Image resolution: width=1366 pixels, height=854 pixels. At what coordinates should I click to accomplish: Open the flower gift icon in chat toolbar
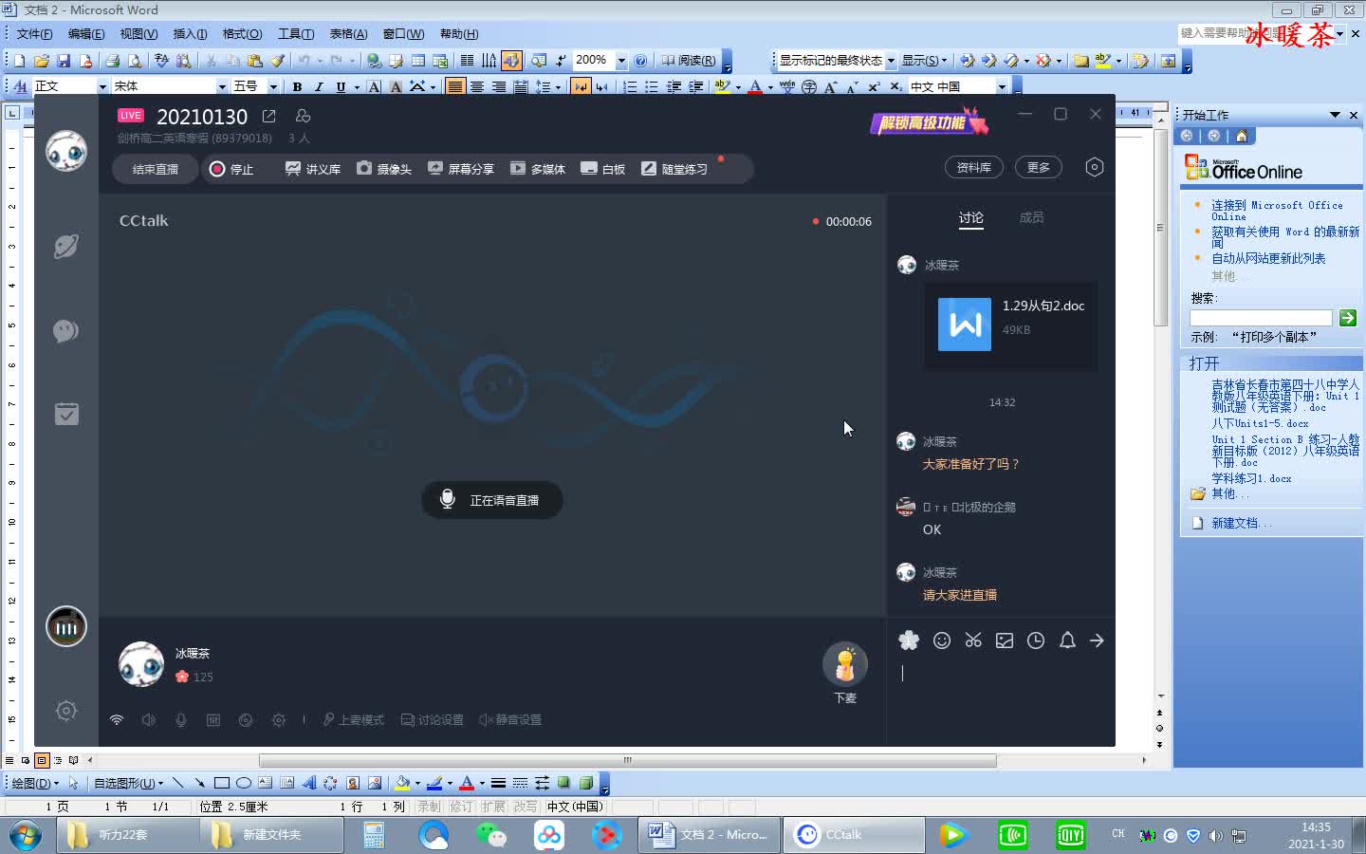click(909, 640)
